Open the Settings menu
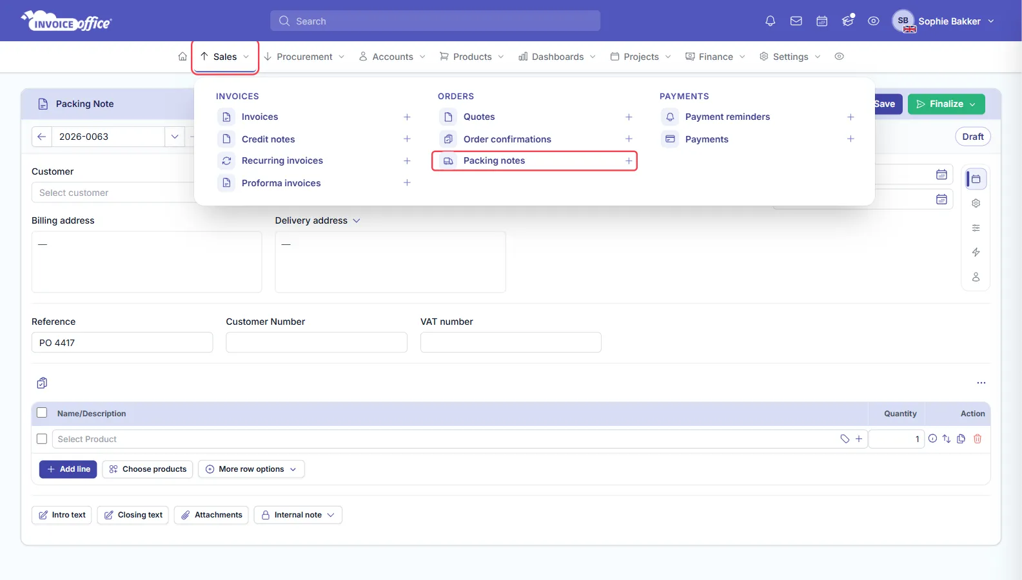The width and height of the screenshot is (1022, 580). [x=790, y=57]
